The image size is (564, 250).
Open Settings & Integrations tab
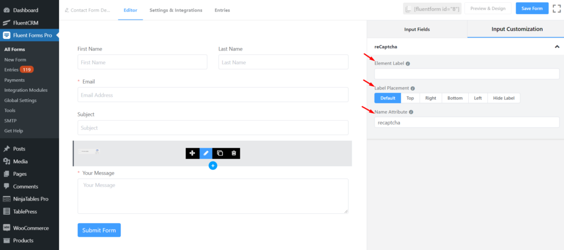click(x=176, y=10)
